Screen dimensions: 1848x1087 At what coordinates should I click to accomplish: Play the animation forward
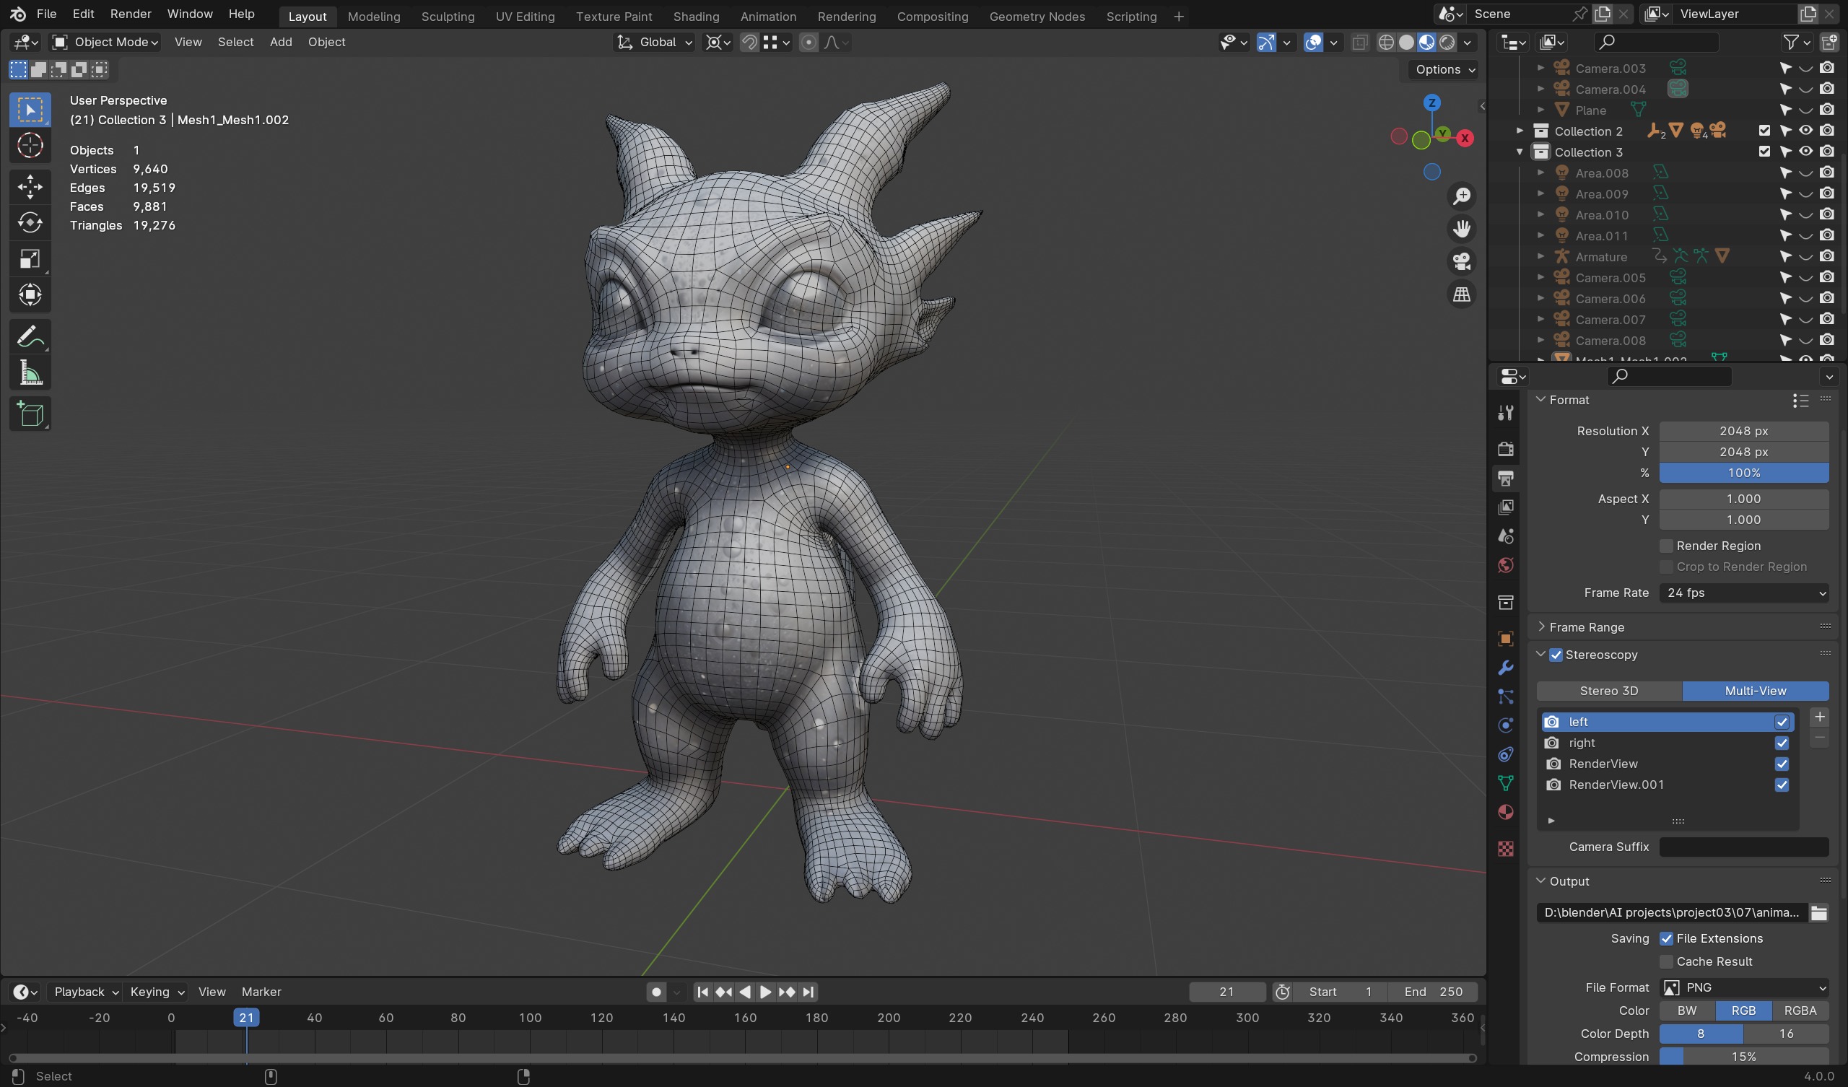(765, 992)
